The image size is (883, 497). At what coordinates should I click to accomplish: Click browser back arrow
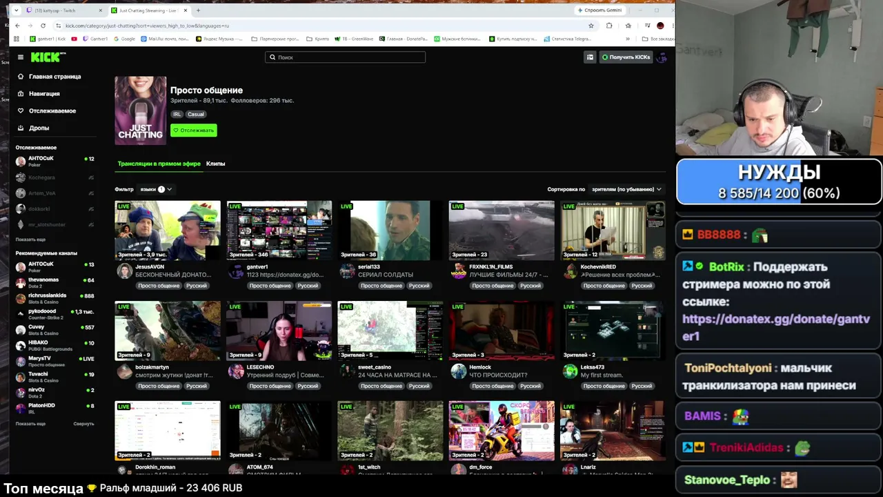coord(17,26)
